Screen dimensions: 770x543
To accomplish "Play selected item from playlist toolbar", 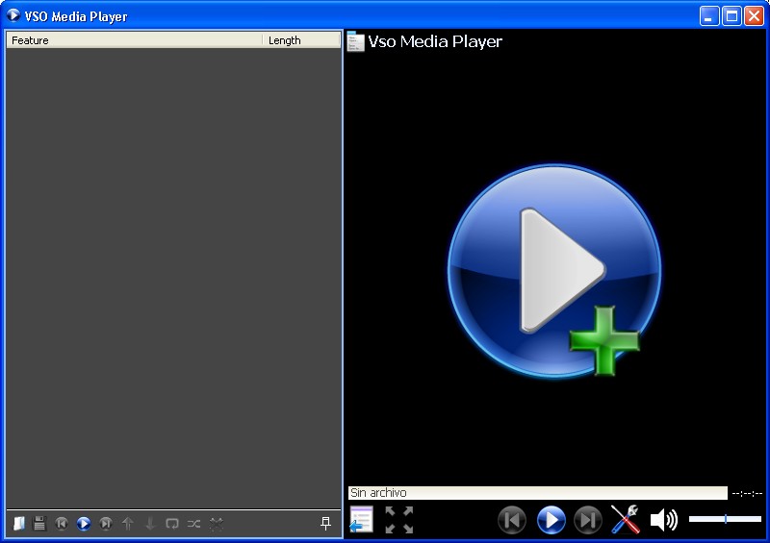I will (84, 524).
